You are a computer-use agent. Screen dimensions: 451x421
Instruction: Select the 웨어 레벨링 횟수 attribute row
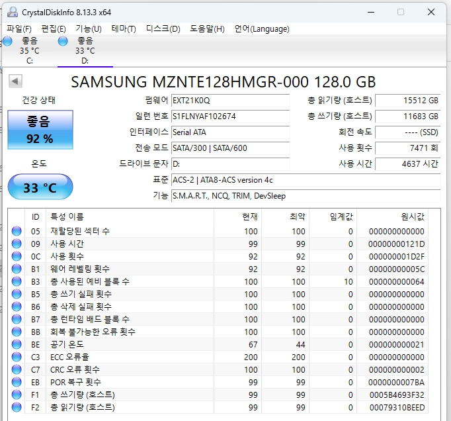(x=218, y=269)
